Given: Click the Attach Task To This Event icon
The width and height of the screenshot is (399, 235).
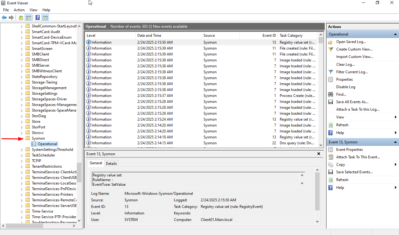Looking at the screenshot, I should coord(331,157).
